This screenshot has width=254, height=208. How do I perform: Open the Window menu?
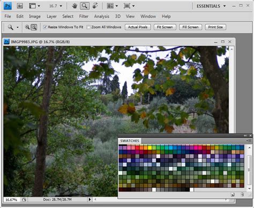[148, 17]
